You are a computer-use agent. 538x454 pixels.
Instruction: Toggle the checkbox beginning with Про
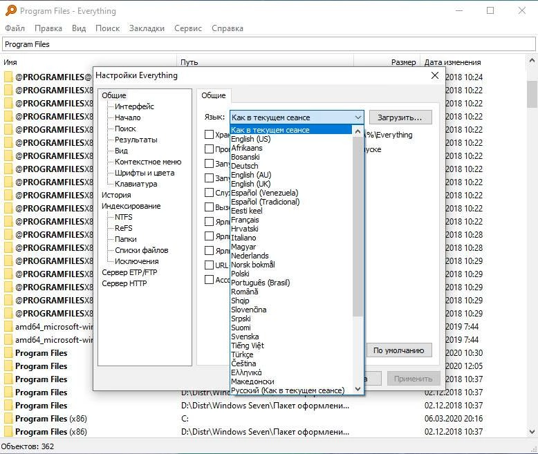click(209, 149)
